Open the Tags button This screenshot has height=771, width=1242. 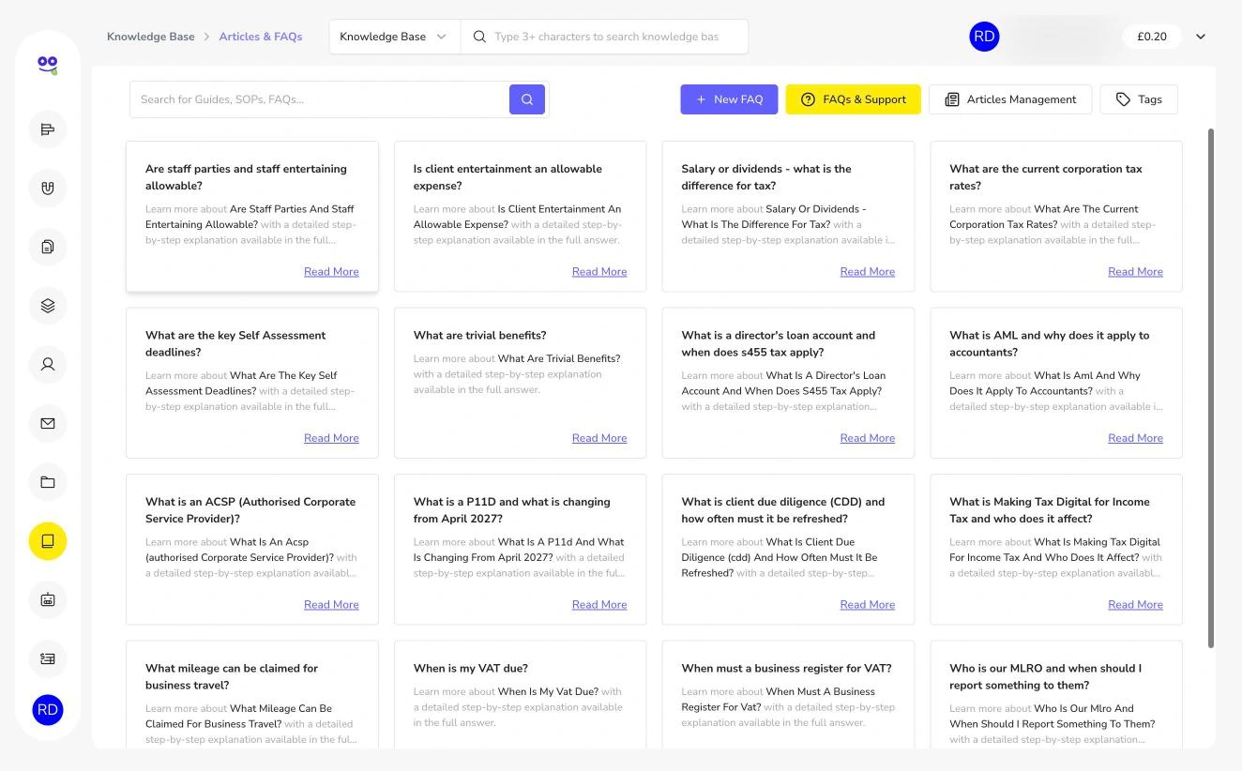1139,99
